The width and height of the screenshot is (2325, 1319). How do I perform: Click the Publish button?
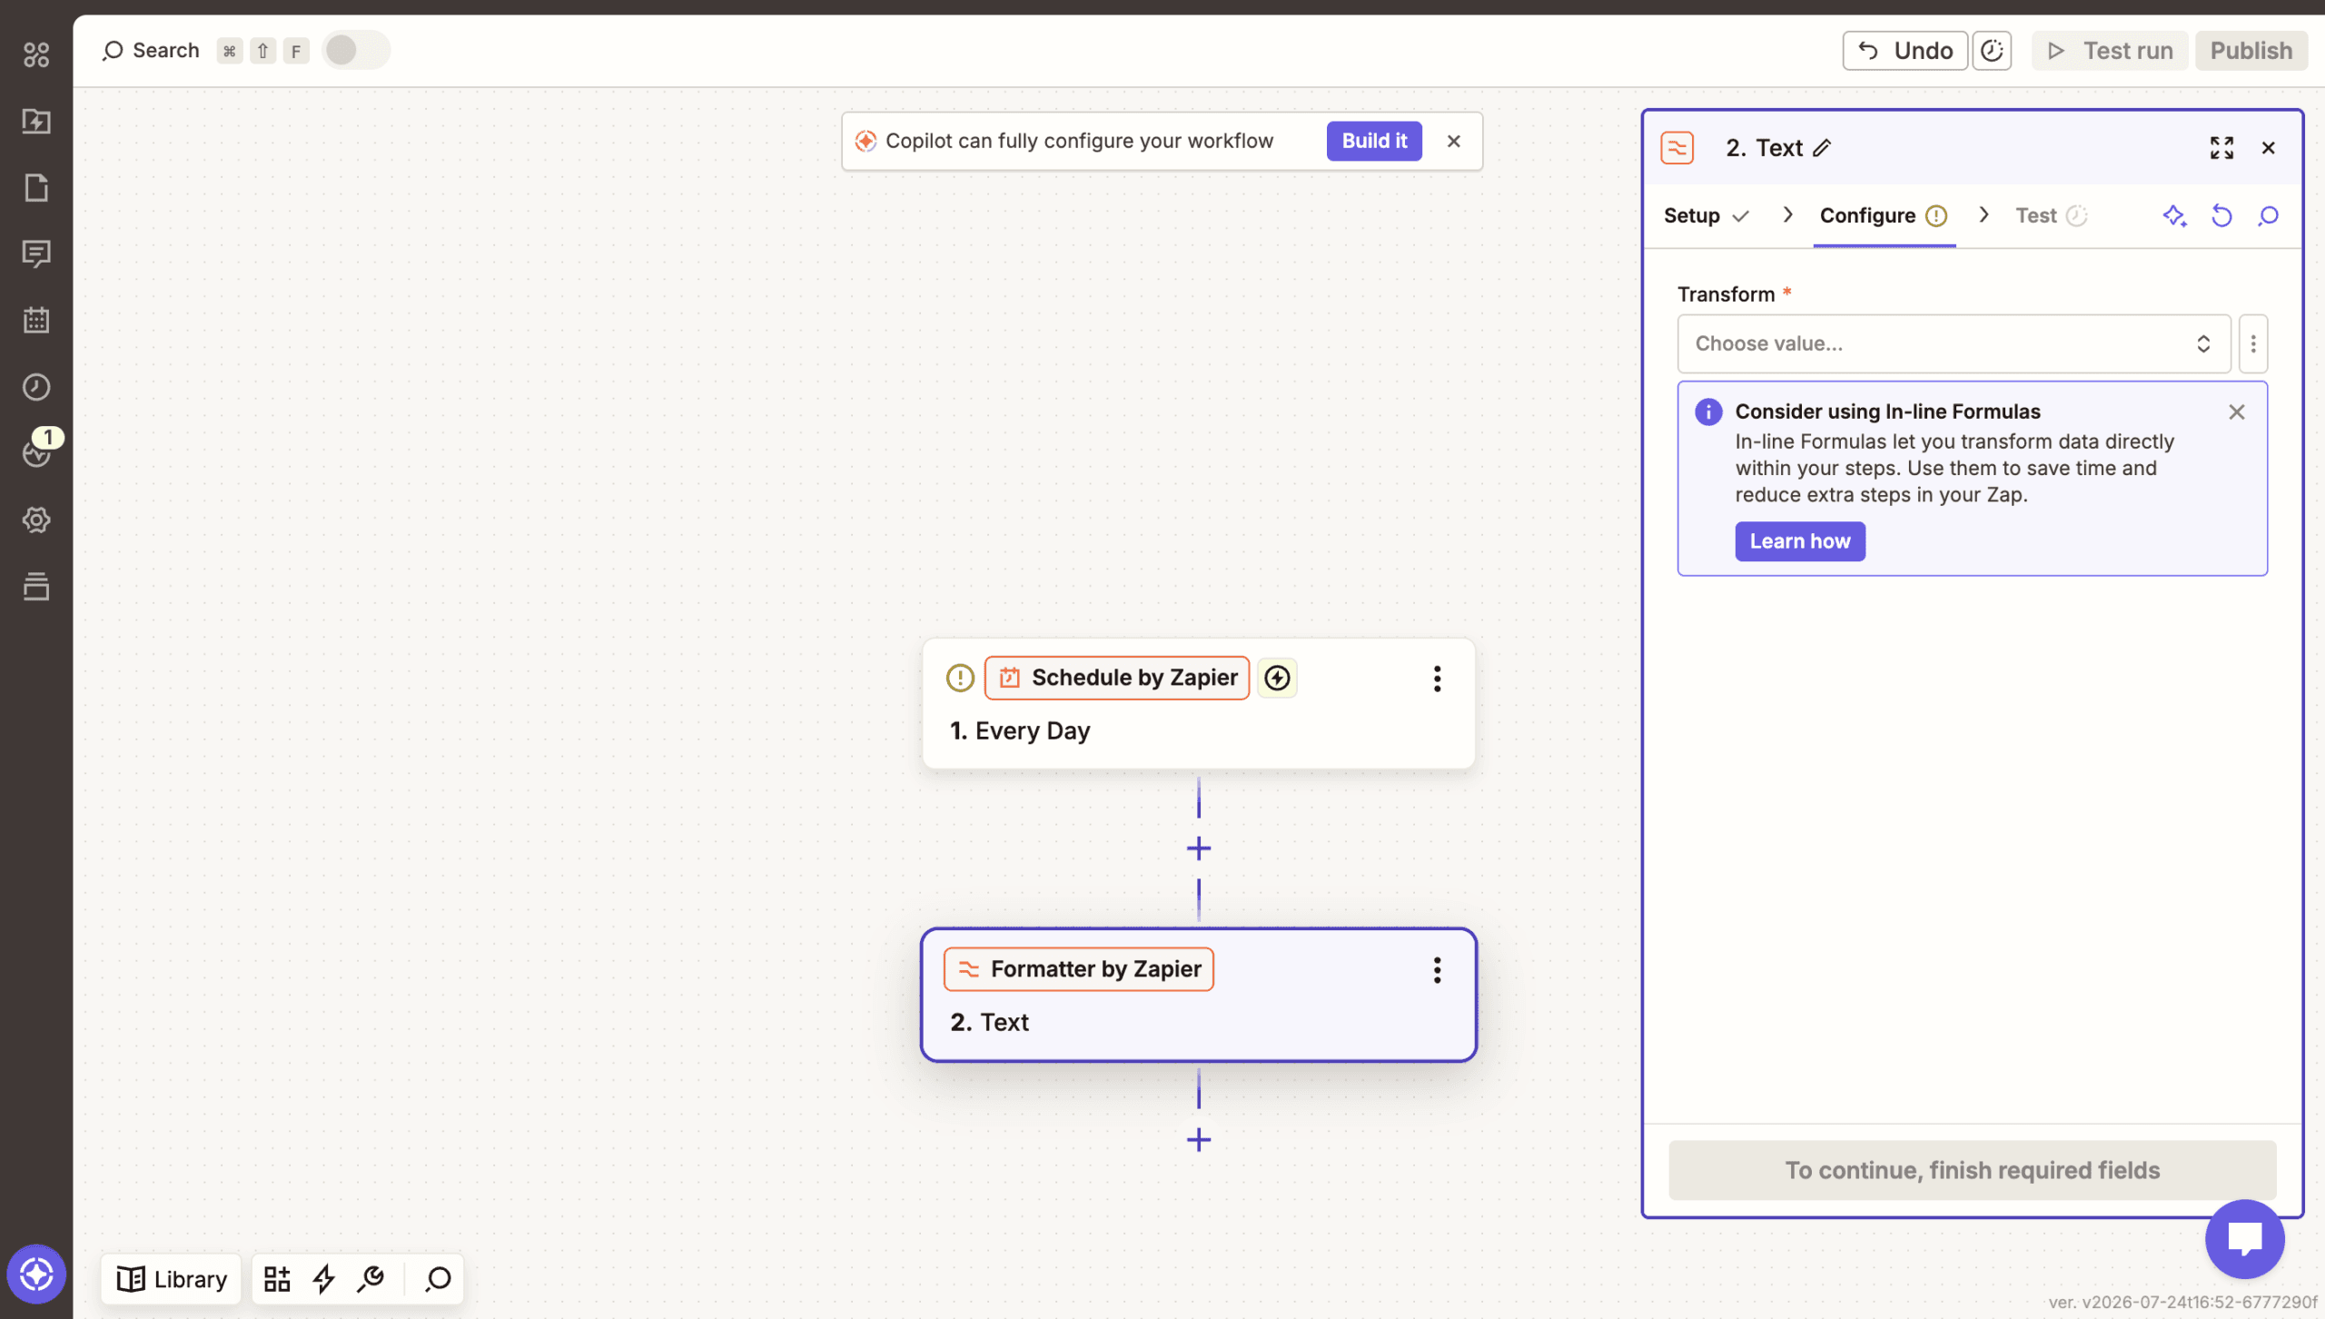tap(2251, 50)
